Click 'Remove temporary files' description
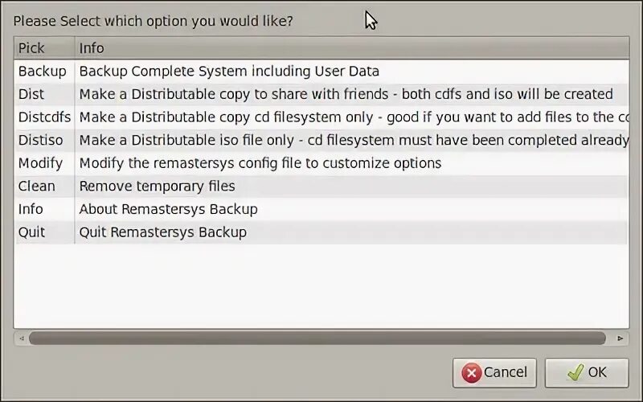The width and height of the screenshot is (643, 402). click(158, 187)
